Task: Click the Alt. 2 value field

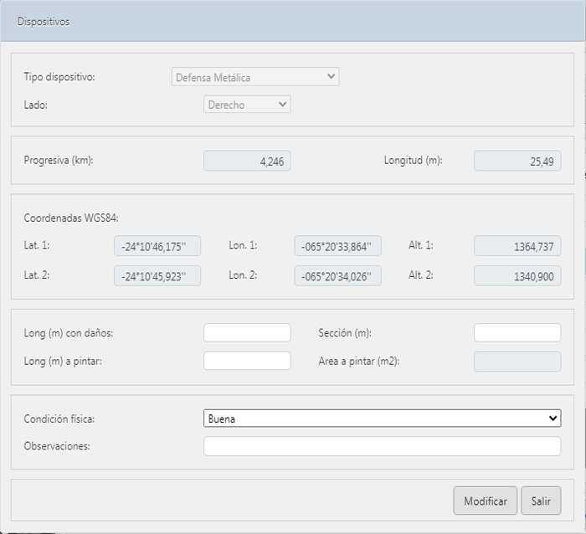Action: (x=517, y=275)
